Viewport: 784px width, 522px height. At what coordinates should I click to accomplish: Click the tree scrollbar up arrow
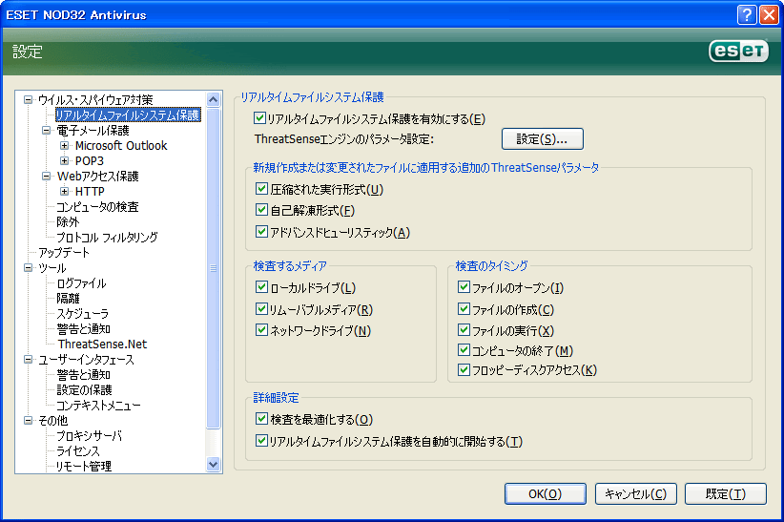tap(213, 99)
